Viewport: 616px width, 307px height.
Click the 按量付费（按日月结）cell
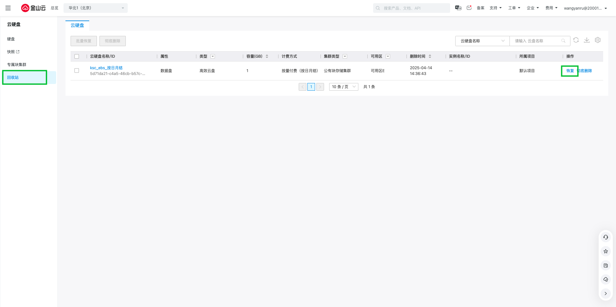300,71
